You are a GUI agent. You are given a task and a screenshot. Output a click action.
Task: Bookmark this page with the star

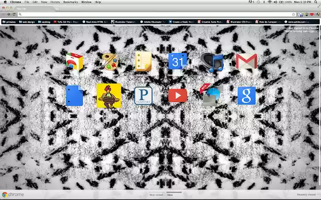pyautogui.click(x=293, y=14)
